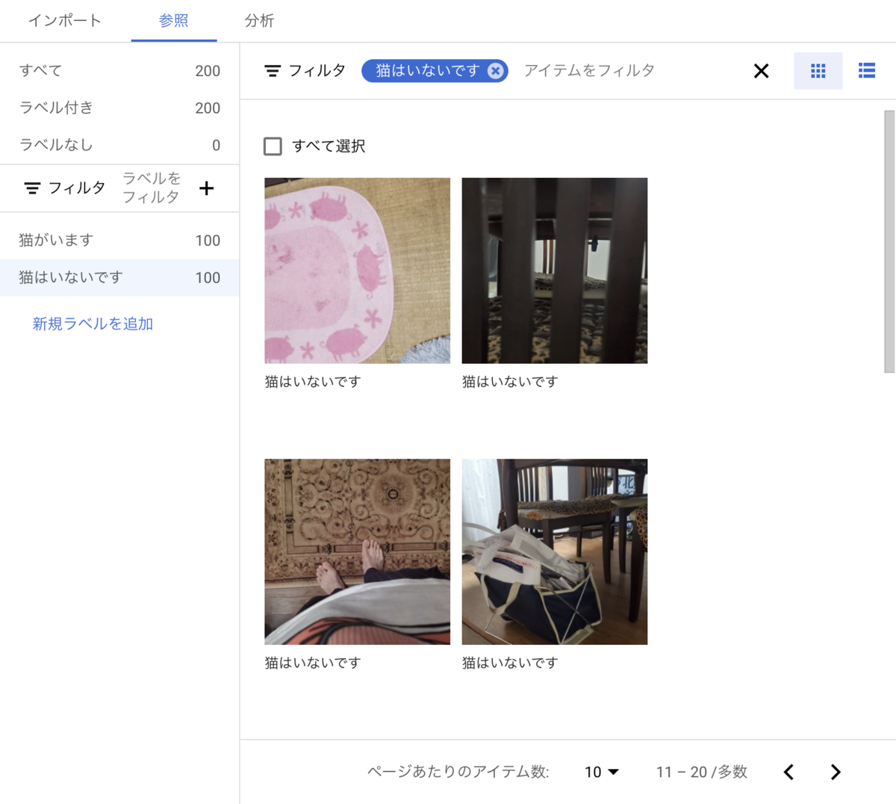Screen dimensions: 896x804
Task: Select 猫がいます label
Action: [x=119, y=241]
